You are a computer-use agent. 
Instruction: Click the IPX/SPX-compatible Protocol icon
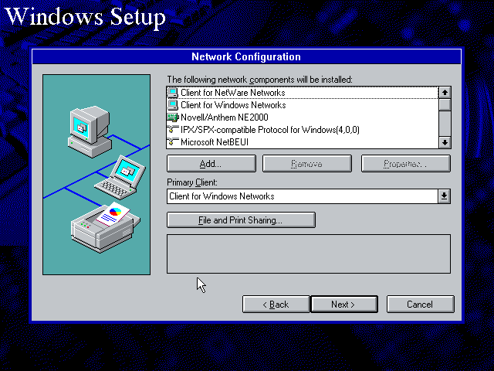173,130
